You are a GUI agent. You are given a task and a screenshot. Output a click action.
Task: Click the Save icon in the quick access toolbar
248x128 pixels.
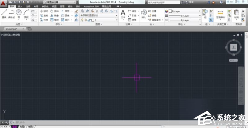(19, 2)
